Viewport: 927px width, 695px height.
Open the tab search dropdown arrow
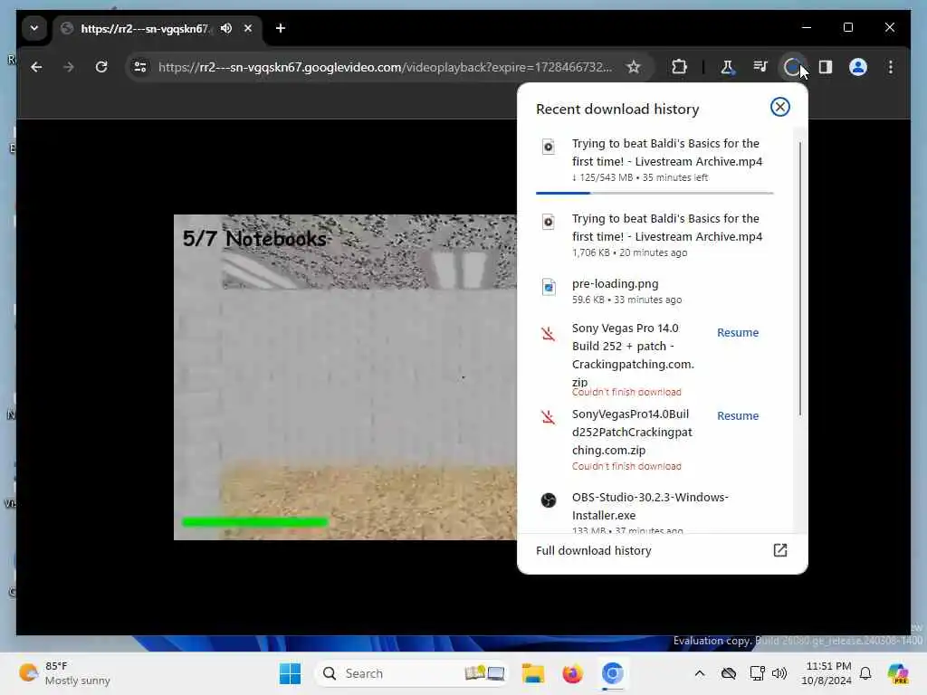coord(34,28)
